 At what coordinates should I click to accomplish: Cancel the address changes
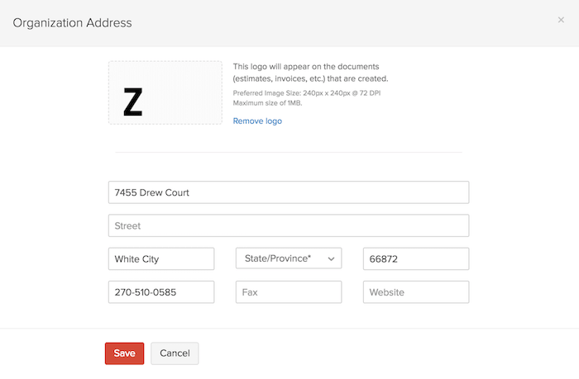(x=175, y=353)
